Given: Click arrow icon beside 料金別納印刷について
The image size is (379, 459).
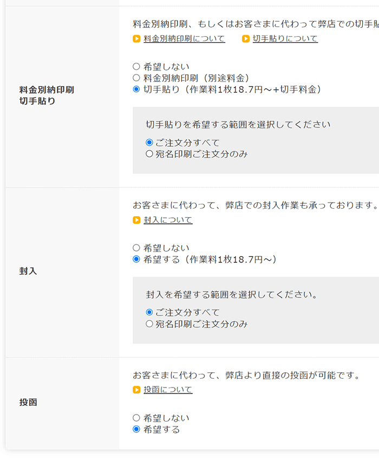Looking at the screenshot, I should (137, 39).
